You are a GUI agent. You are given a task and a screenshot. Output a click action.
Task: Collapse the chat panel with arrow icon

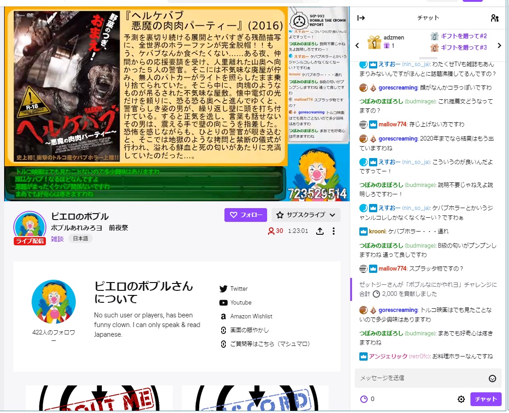(361, 18)
